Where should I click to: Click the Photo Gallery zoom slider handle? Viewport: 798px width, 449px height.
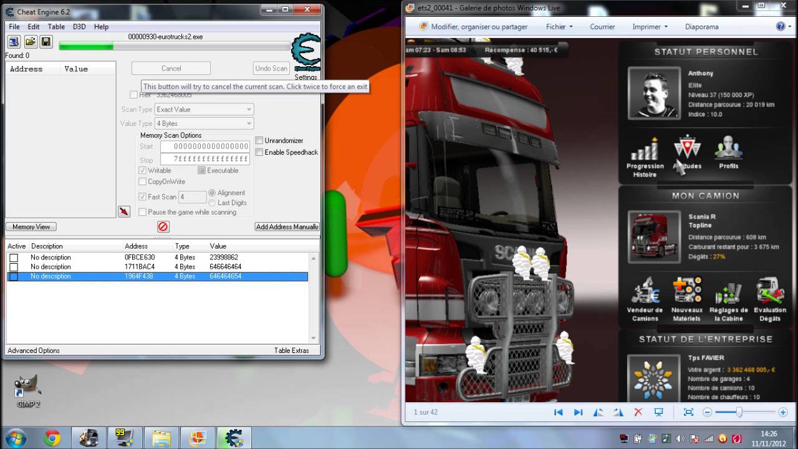pyautogui.click(x=739, y=412)
